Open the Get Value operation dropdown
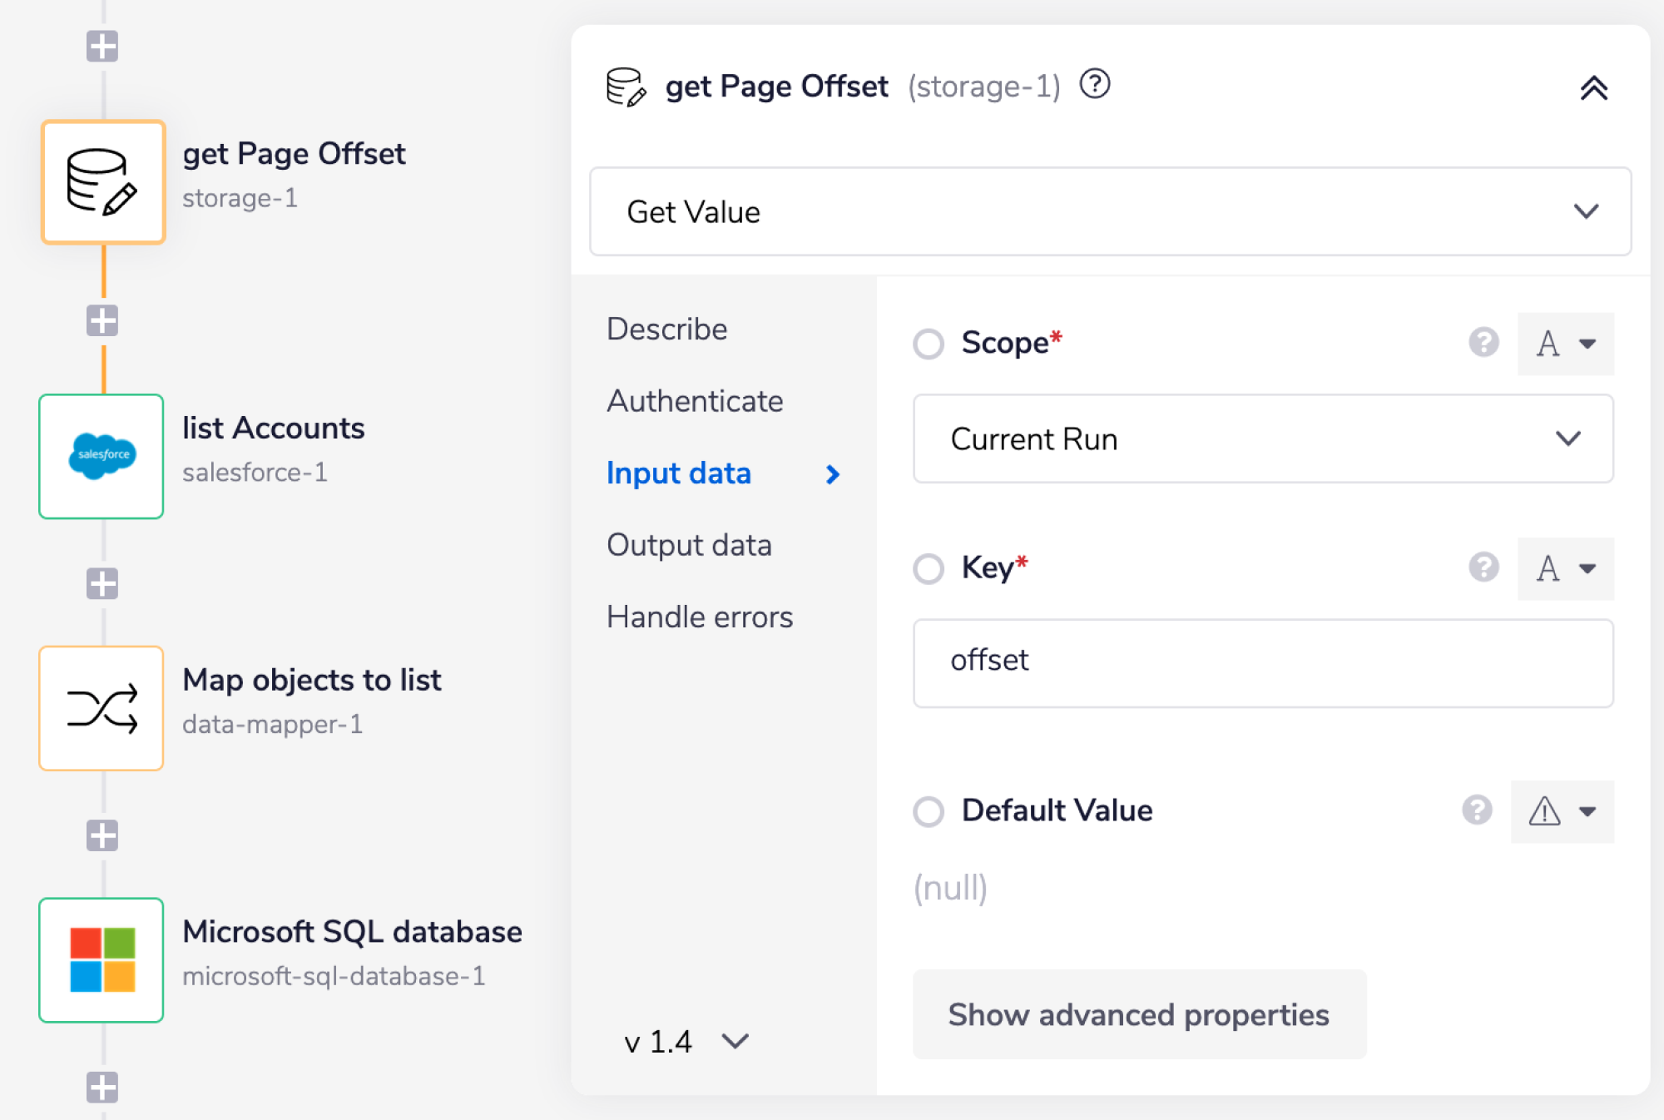Screen dimensions: 1664x1120 tap(1109, 211)
